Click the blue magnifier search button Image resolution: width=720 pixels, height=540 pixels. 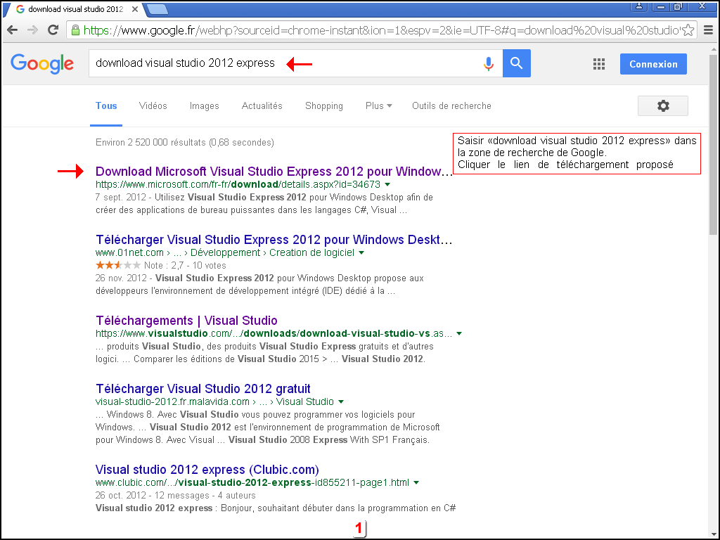517,63
